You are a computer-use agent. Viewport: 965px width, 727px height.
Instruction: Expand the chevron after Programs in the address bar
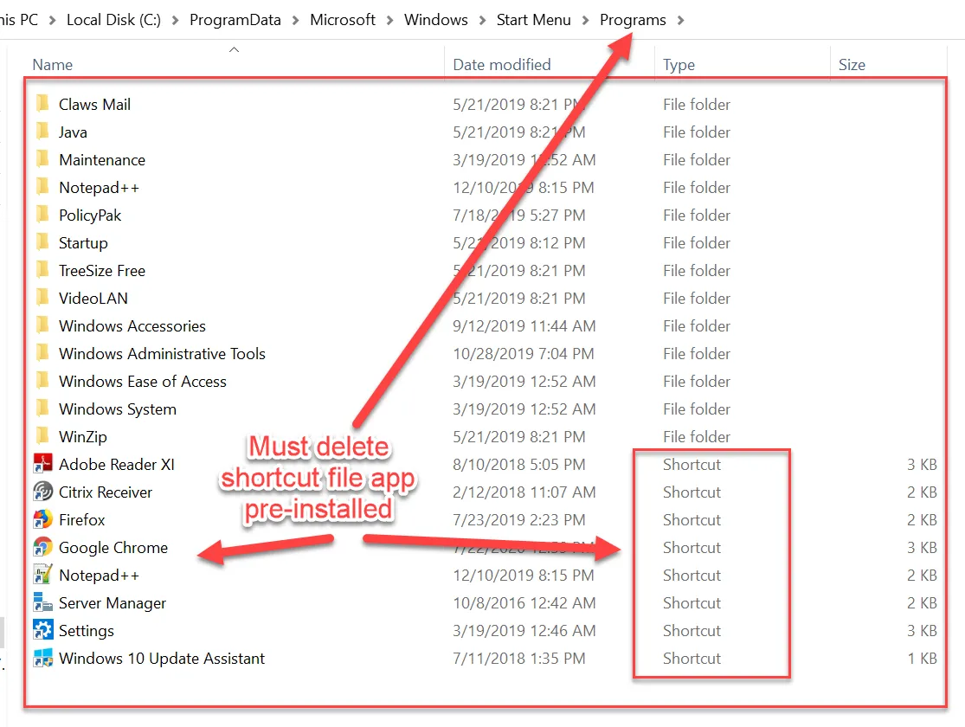[681, 20]
